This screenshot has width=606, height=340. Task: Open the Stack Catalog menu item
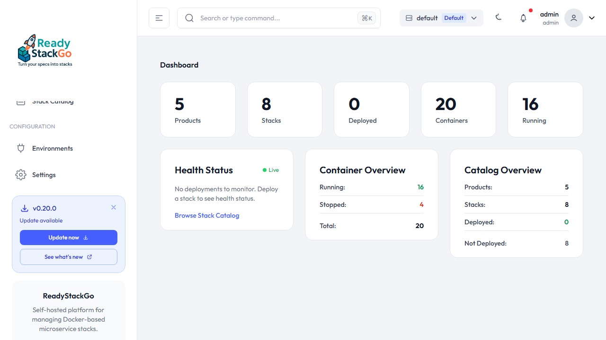tap(53, 102)
